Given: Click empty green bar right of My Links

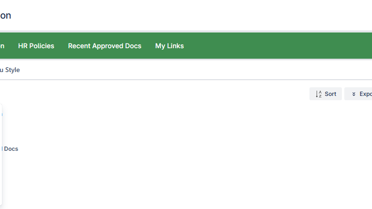Looking at the screenshot, I should point(277,46).
